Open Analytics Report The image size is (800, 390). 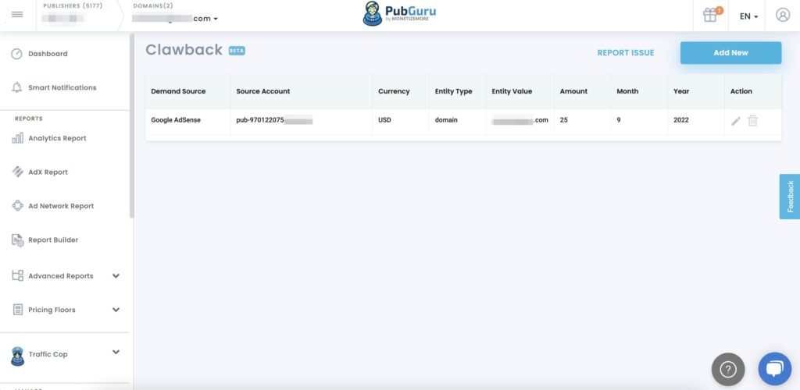pos(57,138)
